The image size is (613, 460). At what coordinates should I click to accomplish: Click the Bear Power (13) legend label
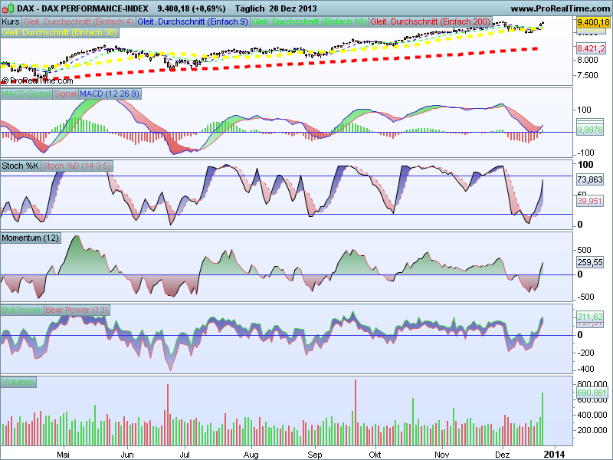click(x=76, y=310)
